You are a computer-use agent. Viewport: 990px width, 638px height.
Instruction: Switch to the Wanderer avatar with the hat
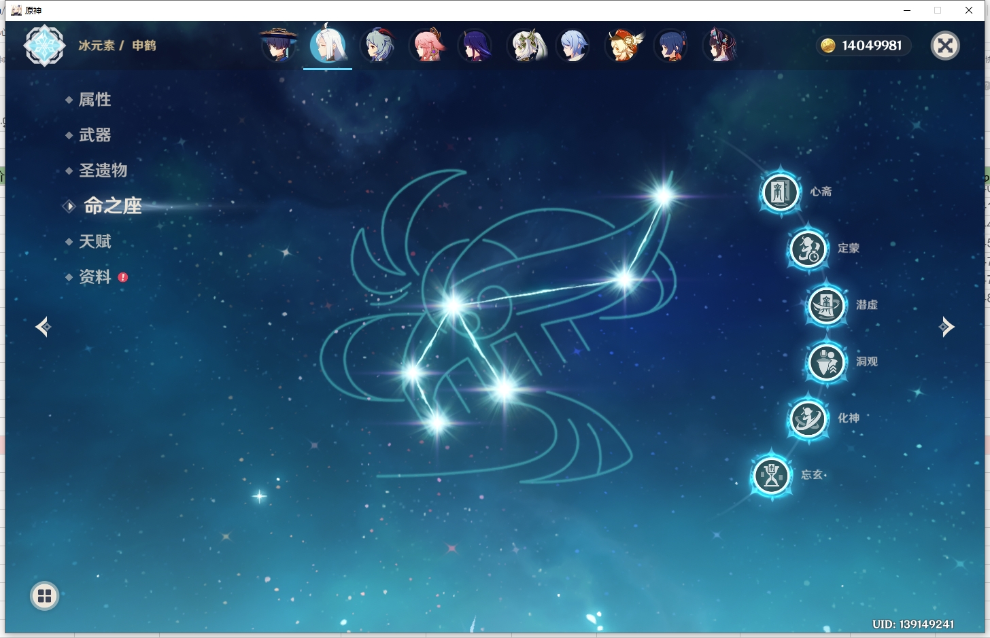coord(279,45)
